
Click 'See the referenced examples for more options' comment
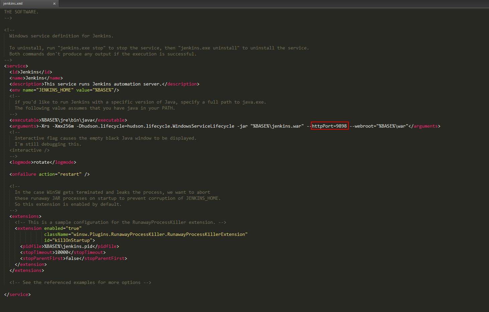coord(80,282)
